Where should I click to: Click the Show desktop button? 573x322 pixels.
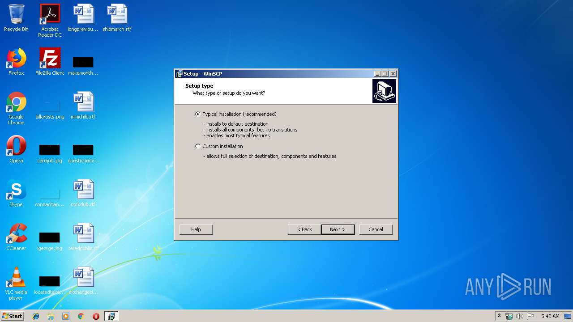pos(568,316)
